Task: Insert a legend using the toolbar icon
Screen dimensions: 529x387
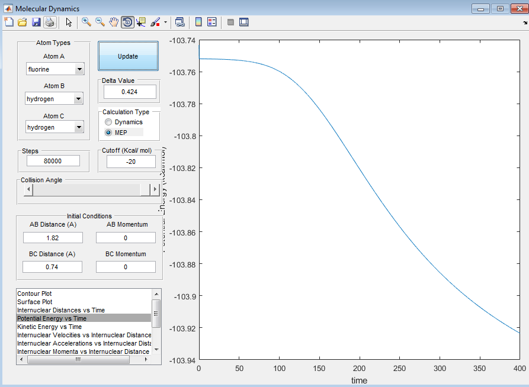Action: click(211, 22)
